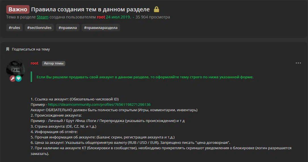Click the teal heart badge under root's avatar
The width and height of the screenshot is (308, 162).
[18, 79]
